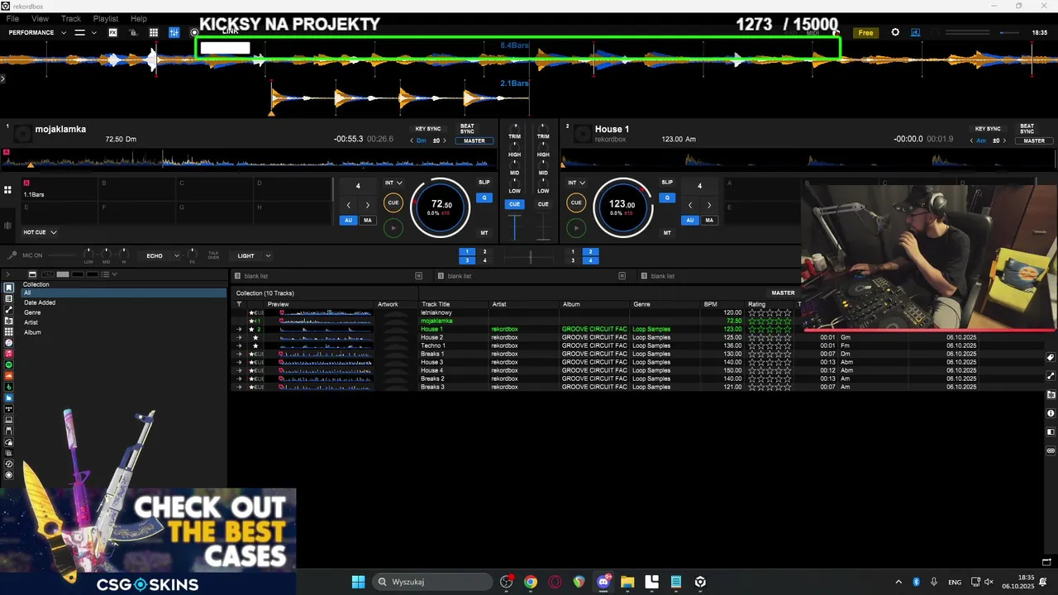
Task: Click the blue display icon next to the settings gear
Action: click(x=915, y=32)
